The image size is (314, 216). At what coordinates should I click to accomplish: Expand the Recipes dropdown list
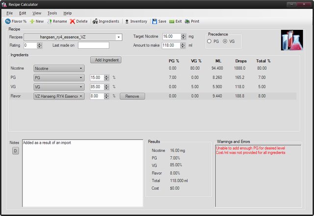[x=119, y=37]
